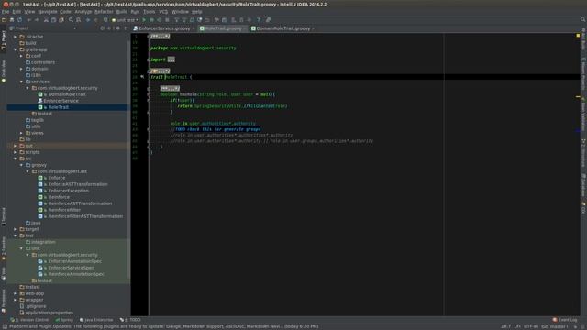
Task: Open the File menu
Action: pos(6,12)
